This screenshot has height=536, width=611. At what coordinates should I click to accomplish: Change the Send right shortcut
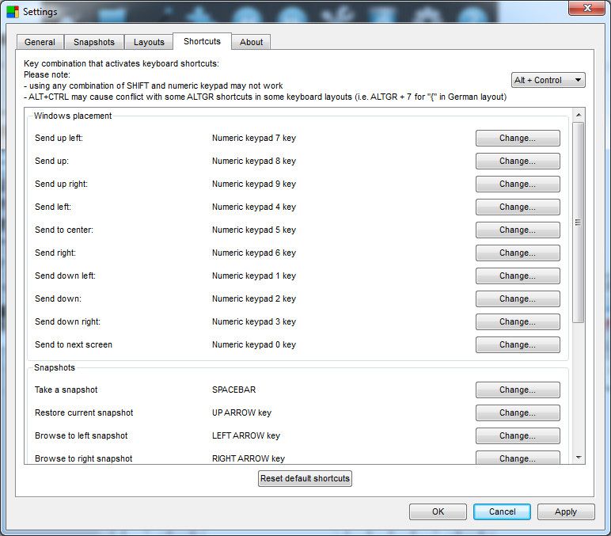click(x=518, y=253)
